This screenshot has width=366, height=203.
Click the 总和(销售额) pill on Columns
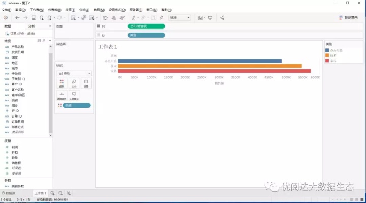point(146,26)
